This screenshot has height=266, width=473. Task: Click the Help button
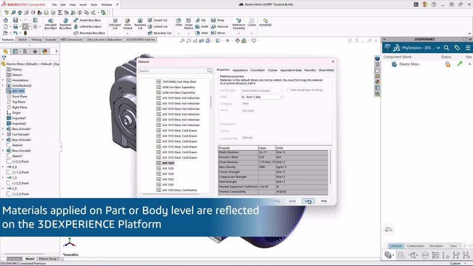pos(324,201)
